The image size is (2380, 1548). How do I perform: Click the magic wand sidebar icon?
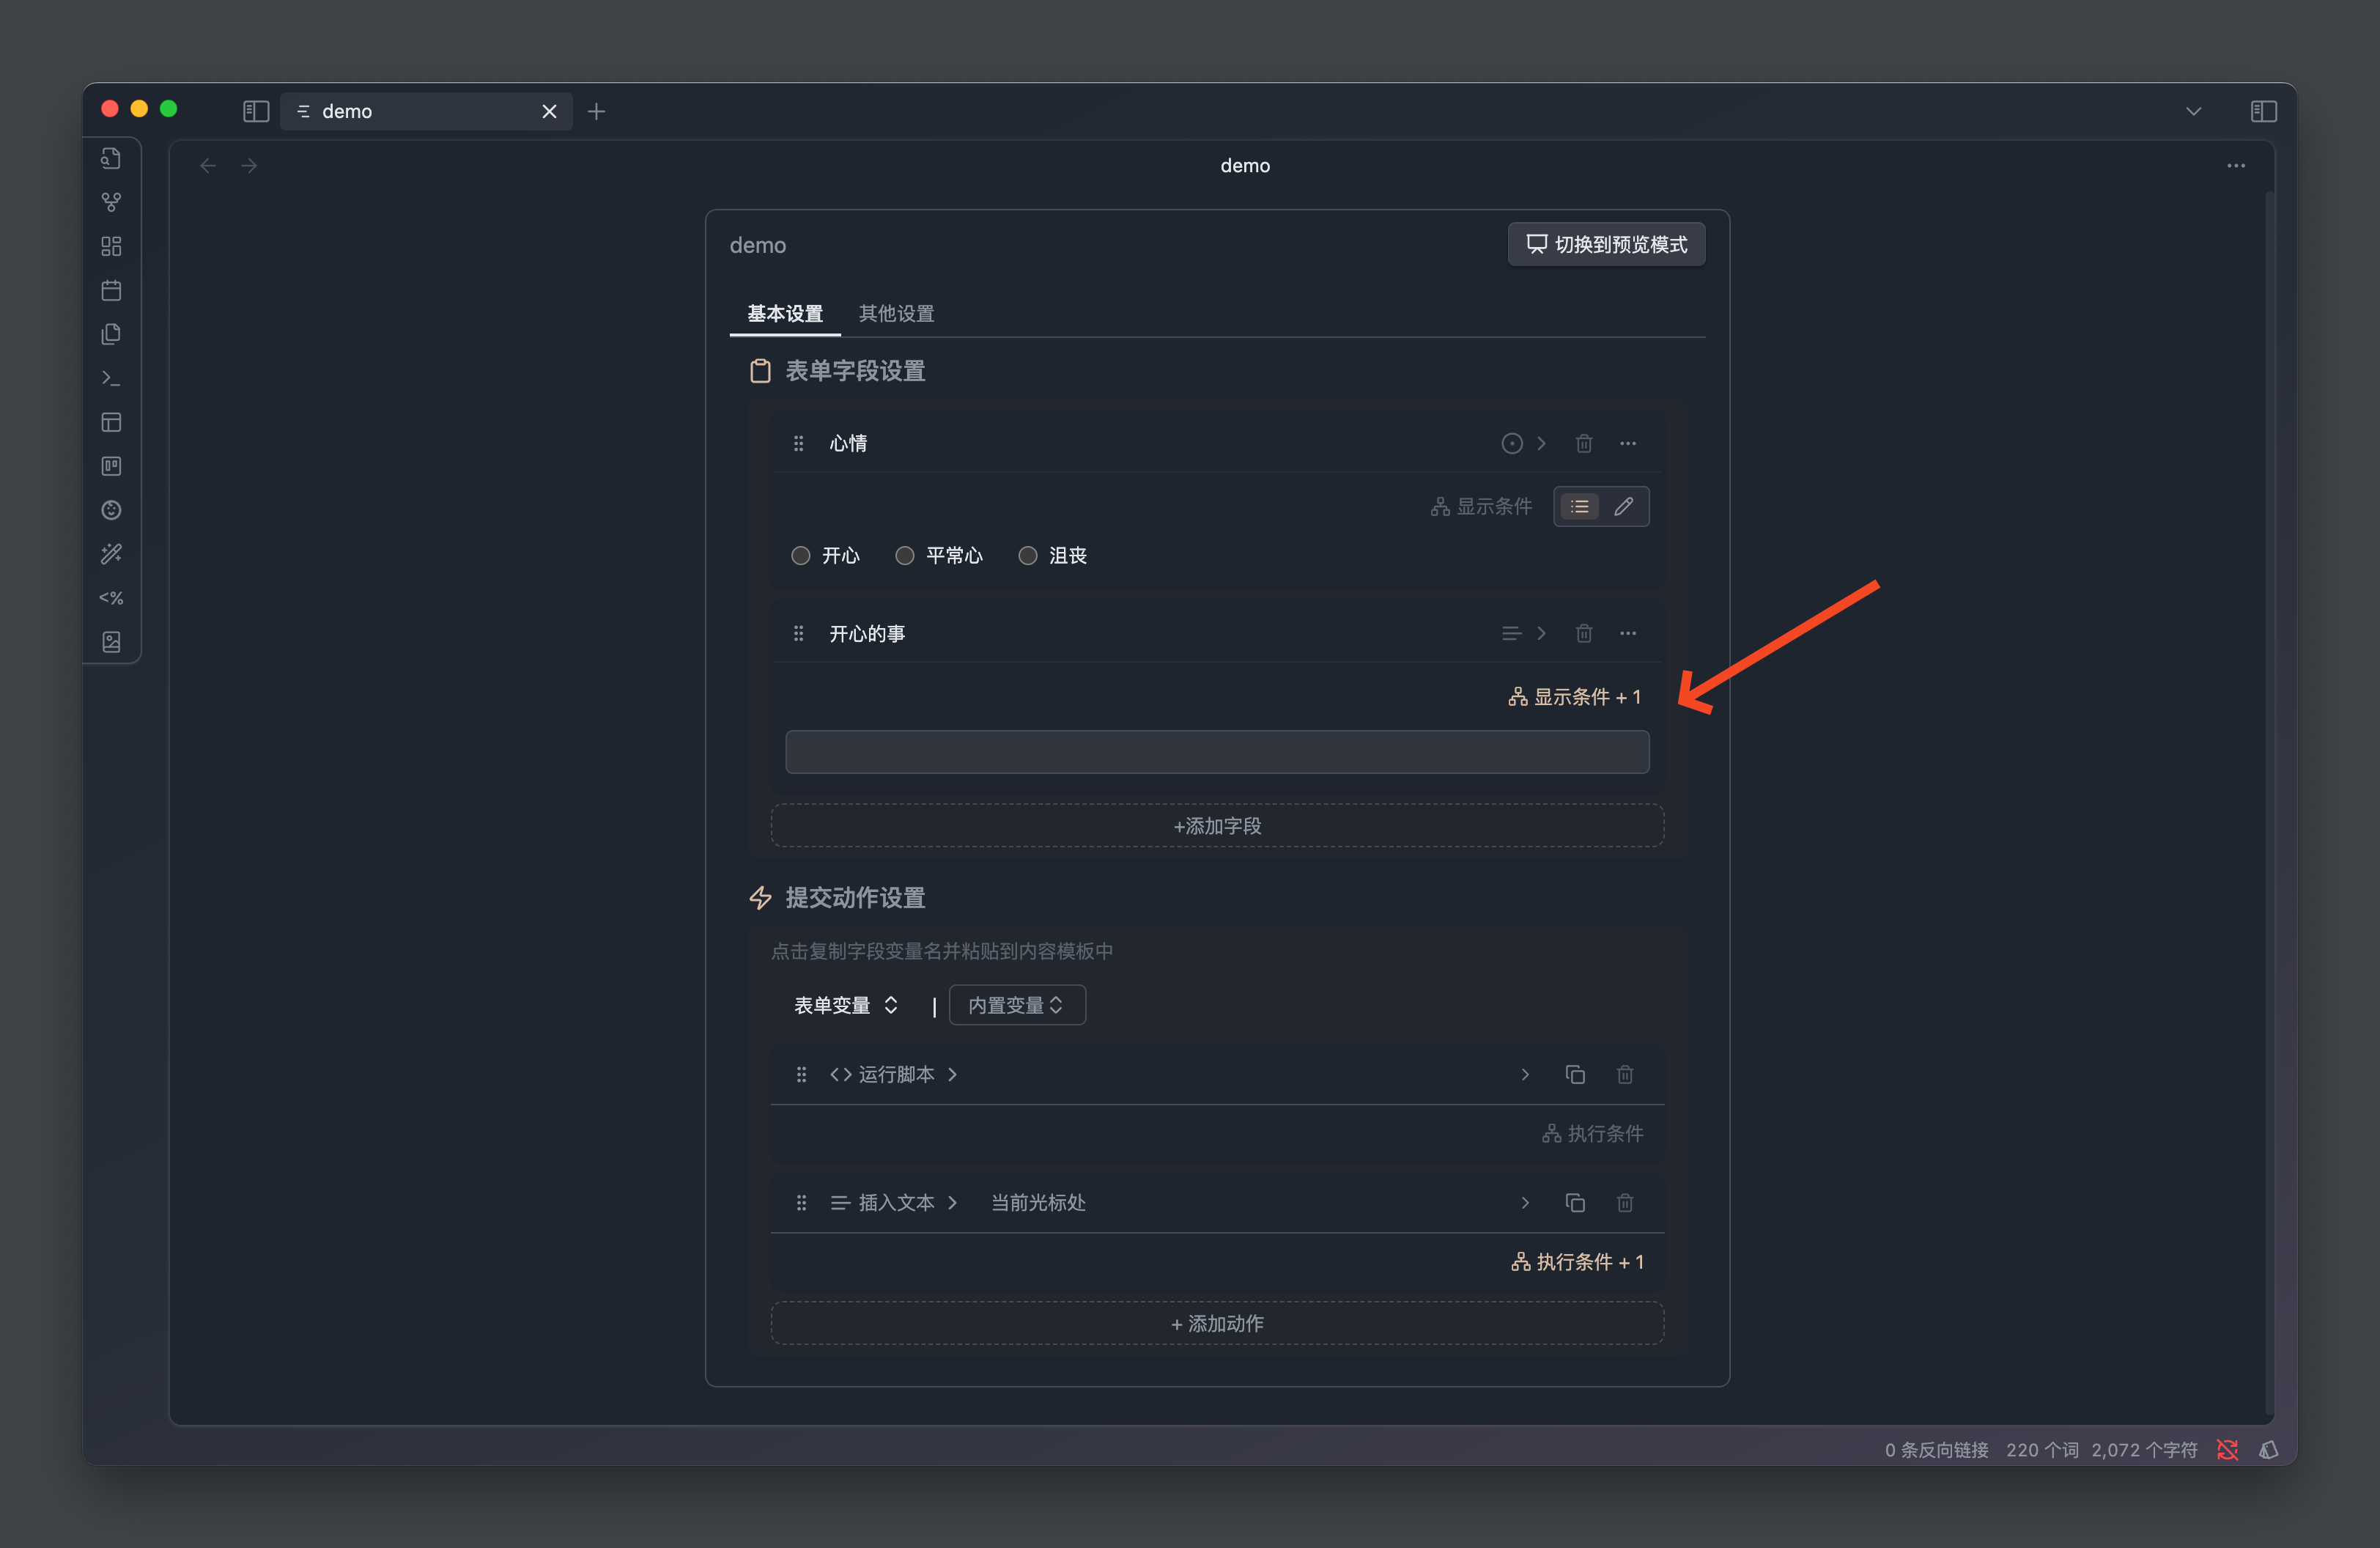(111, 553)
